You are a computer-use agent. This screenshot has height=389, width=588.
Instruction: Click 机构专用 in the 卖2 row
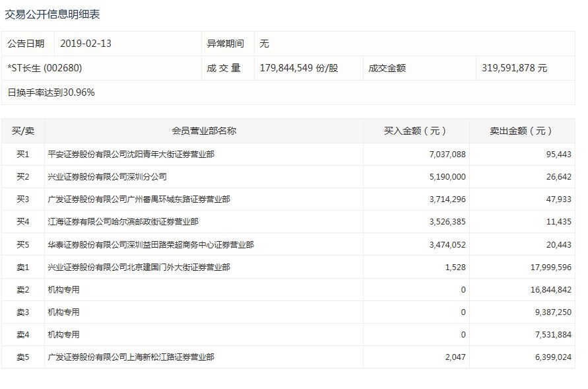pos(64,289)
